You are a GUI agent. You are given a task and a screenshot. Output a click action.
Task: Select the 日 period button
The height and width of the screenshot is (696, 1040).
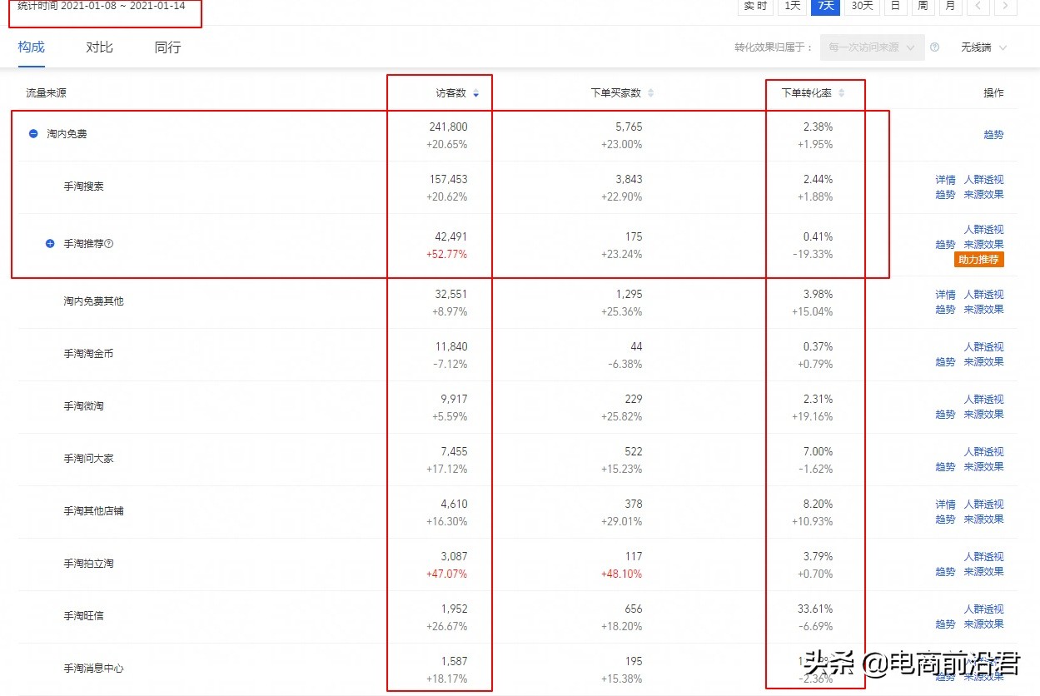pos(895,6)
